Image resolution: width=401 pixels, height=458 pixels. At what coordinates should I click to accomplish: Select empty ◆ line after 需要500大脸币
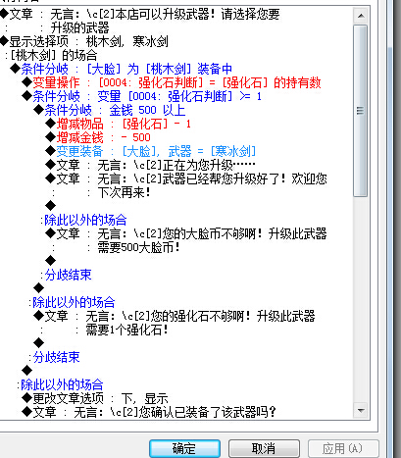tap(51, 261)
